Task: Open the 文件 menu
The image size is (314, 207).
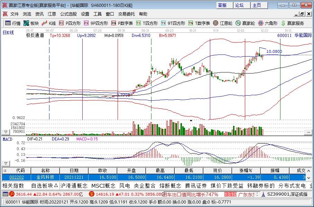Action: [x=15, y=14]
